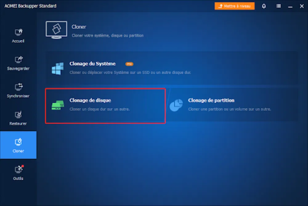Screen dimensions: 308x206
Task: Switch to the Restaurer restore section
Action: (18, 118)
